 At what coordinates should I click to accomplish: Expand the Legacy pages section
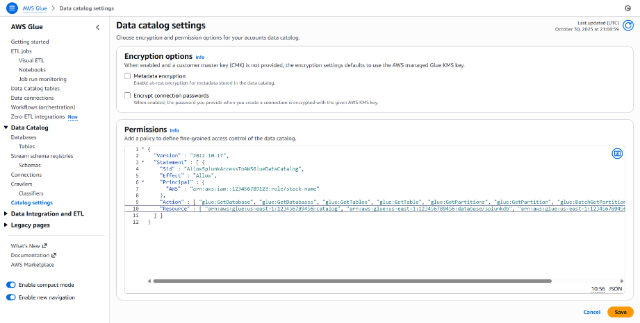coord(6,225)
